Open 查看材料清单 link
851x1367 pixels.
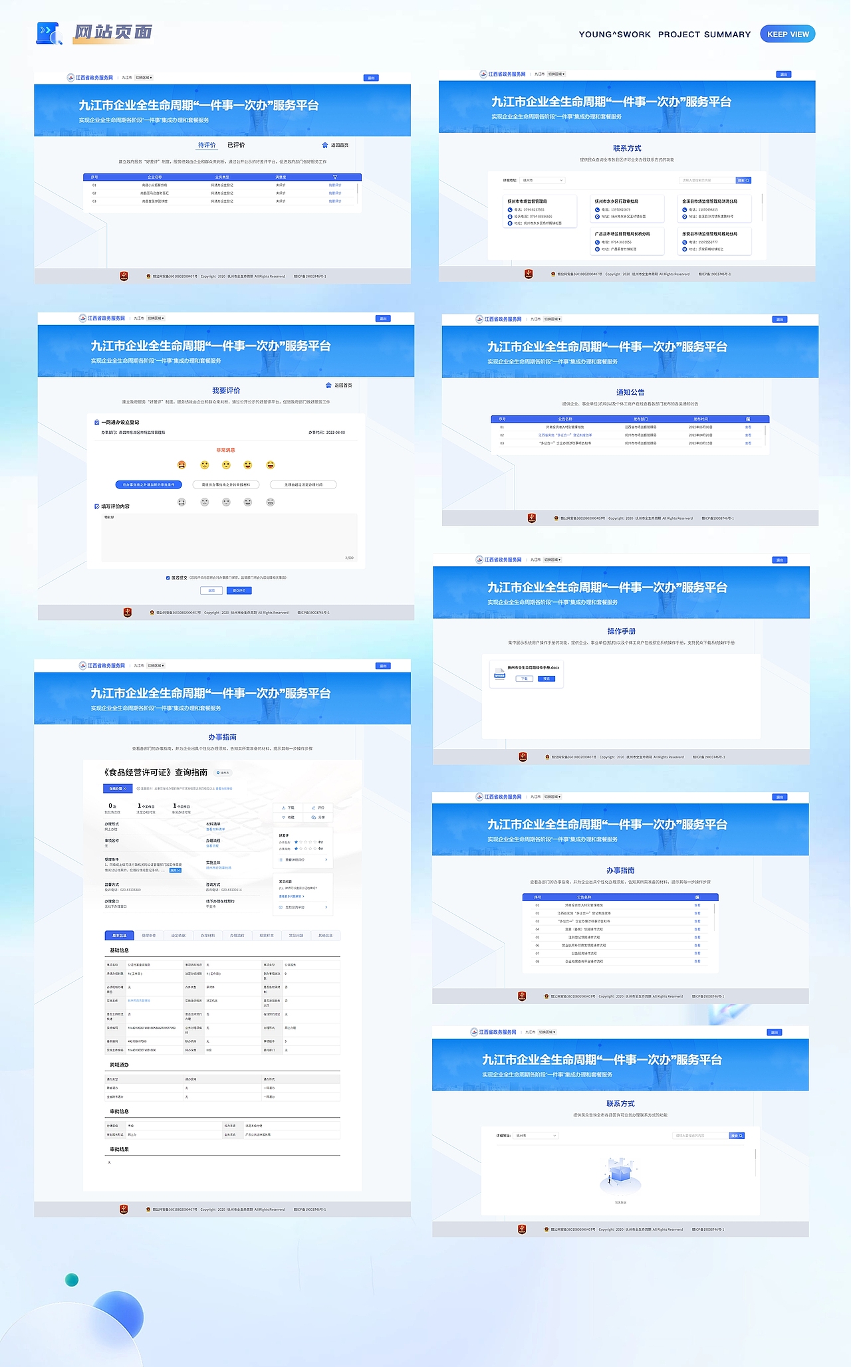click(x=215, y=829)
